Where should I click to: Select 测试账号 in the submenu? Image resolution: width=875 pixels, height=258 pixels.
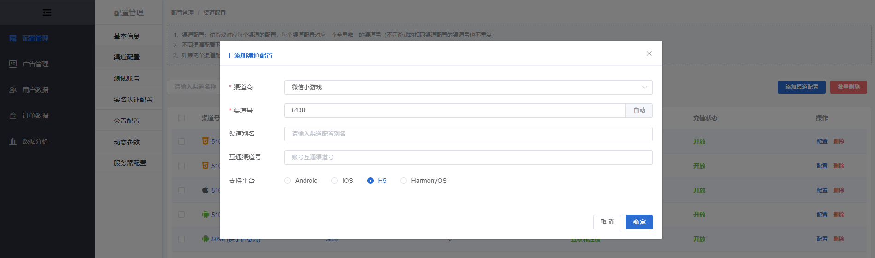click(x=127, y=78)
